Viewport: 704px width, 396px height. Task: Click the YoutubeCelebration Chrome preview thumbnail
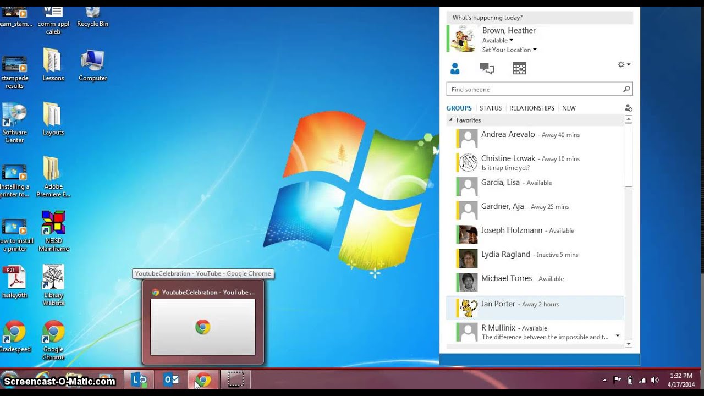coord(203,327)
